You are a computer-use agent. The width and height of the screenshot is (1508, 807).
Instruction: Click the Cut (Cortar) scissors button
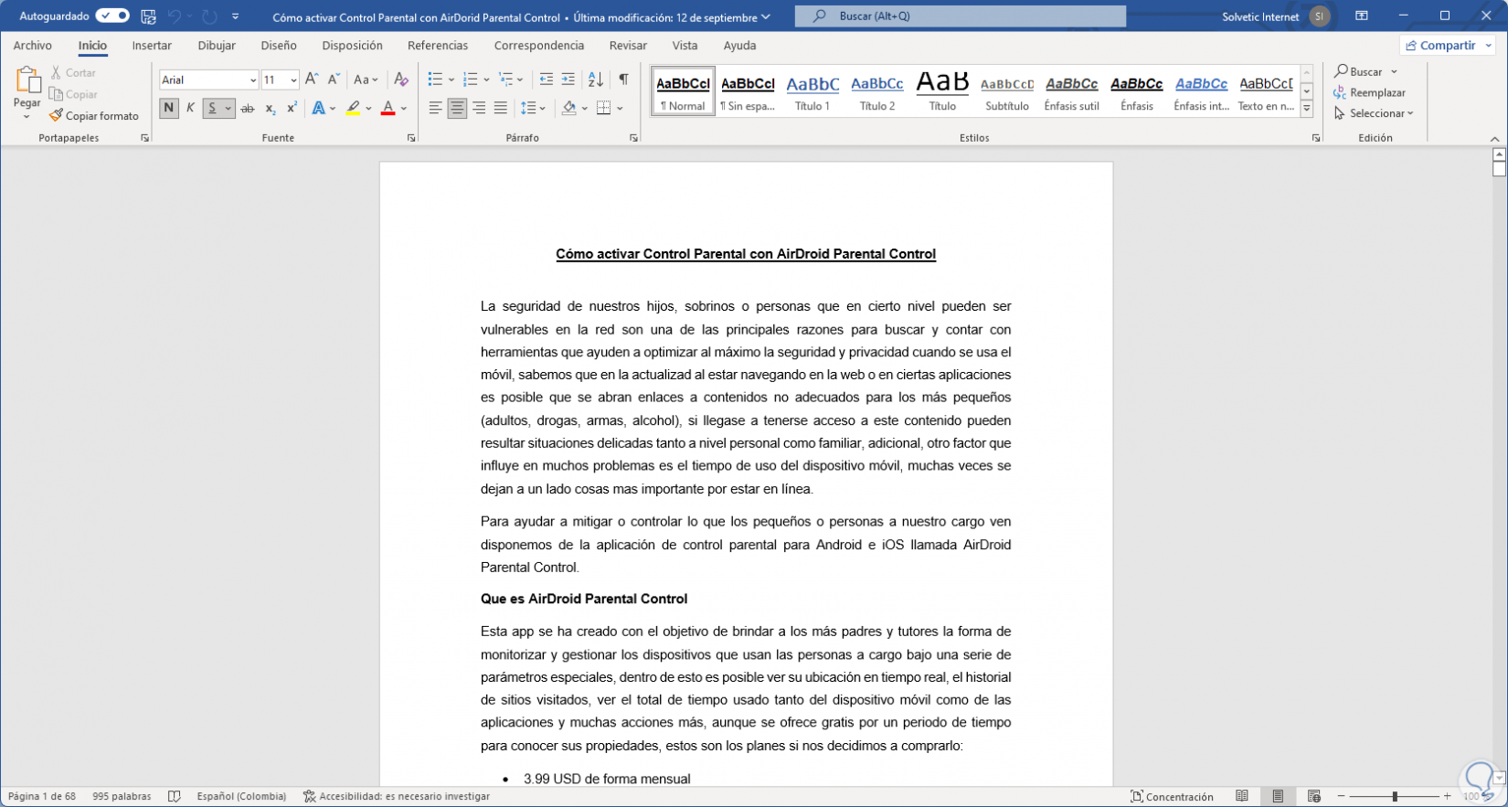point(73,72)
